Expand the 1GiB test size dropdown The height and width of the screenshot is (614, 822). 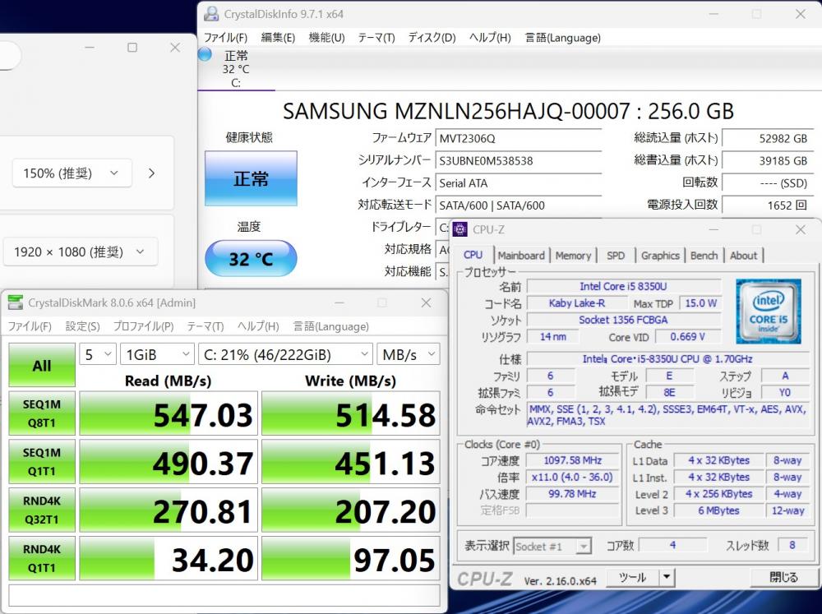157,354
